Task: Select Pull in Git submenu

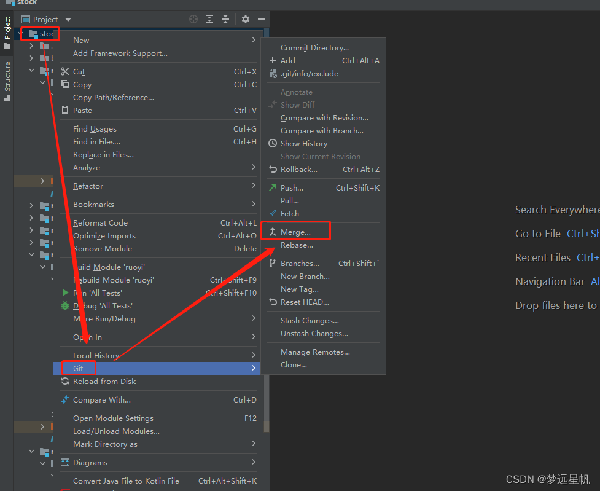Action: click(324, 201)
